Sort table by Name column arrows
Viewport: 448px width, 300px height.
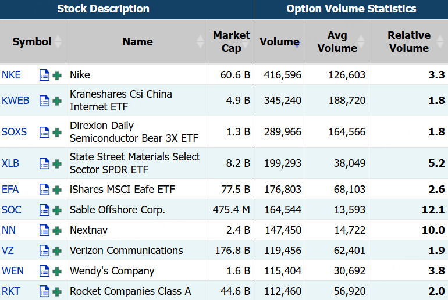200,42
